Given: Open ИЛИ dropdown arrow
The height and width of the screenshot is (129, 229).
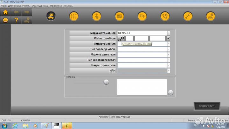Looking at the screenshot, I should (x=169, y=71).
